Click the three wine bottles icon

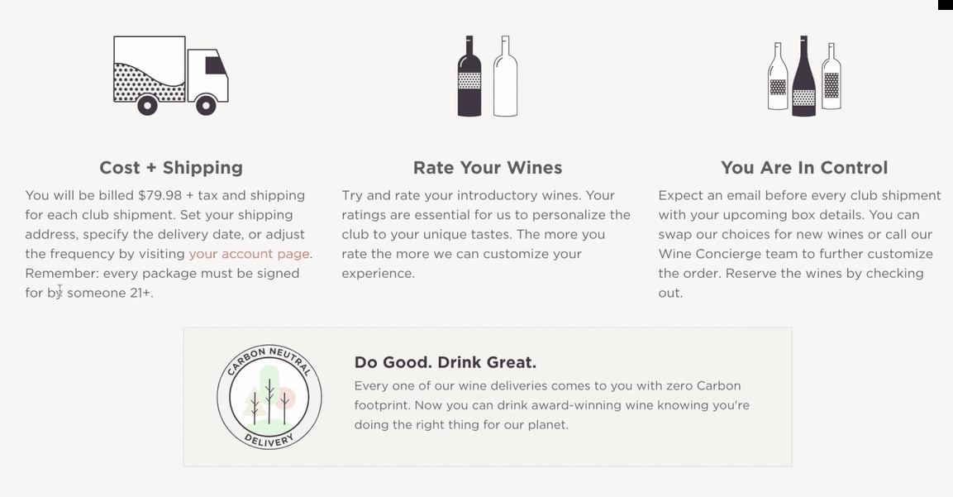(x=804, y=76)
